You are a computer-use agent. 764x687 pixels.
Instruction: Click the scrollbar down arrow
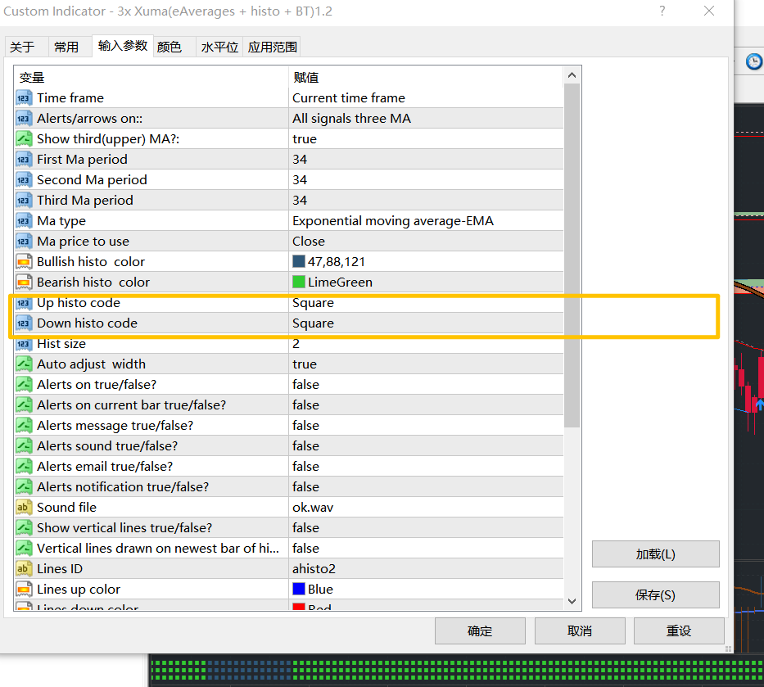coord(572,601)
